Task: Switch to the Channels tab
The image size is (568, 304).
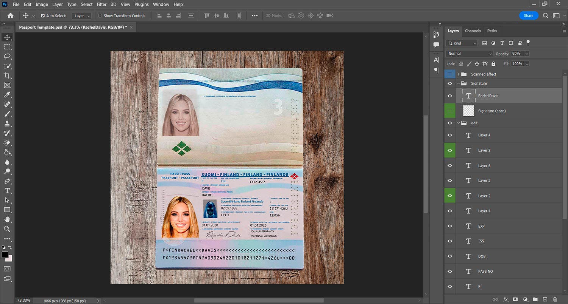Action: point(473,31)
